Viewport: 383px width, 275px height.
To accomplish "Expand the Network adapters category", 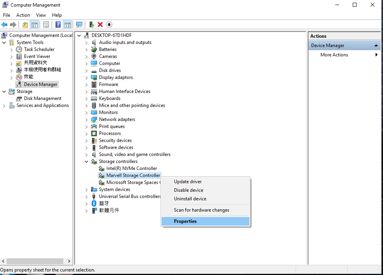I will [x=87, y=119].
